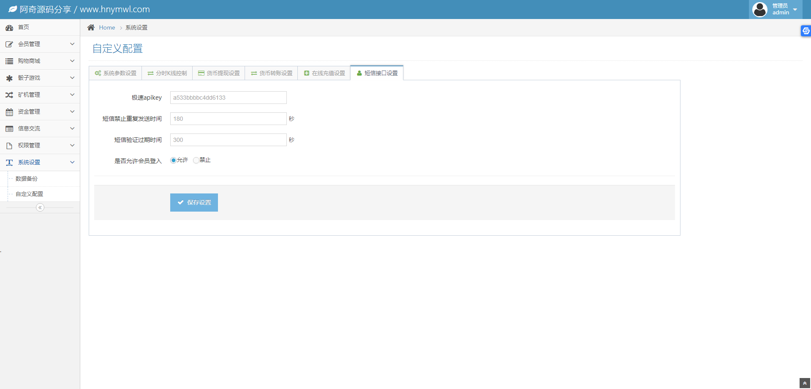Viewport: 811px width, 389px height.
Task: Open the admin account dropdown arrow
Action: (x=795, y=10)
